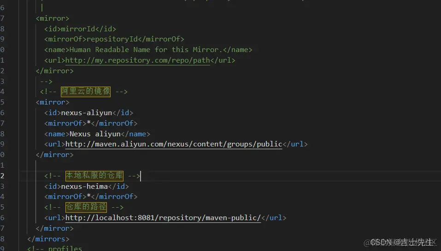Viewport: 441px width, 251px height.
Task: Click the 'Nexus aliyun' name line
Action: tap(97, 134)
